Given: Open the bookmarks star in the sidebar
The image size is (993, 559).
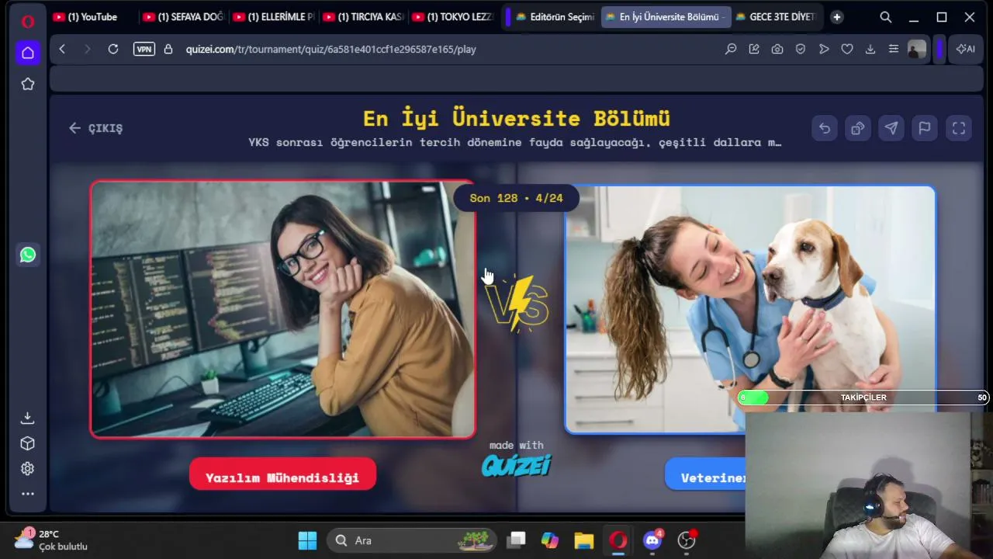Looking at the screenshot, I should 28,84.
